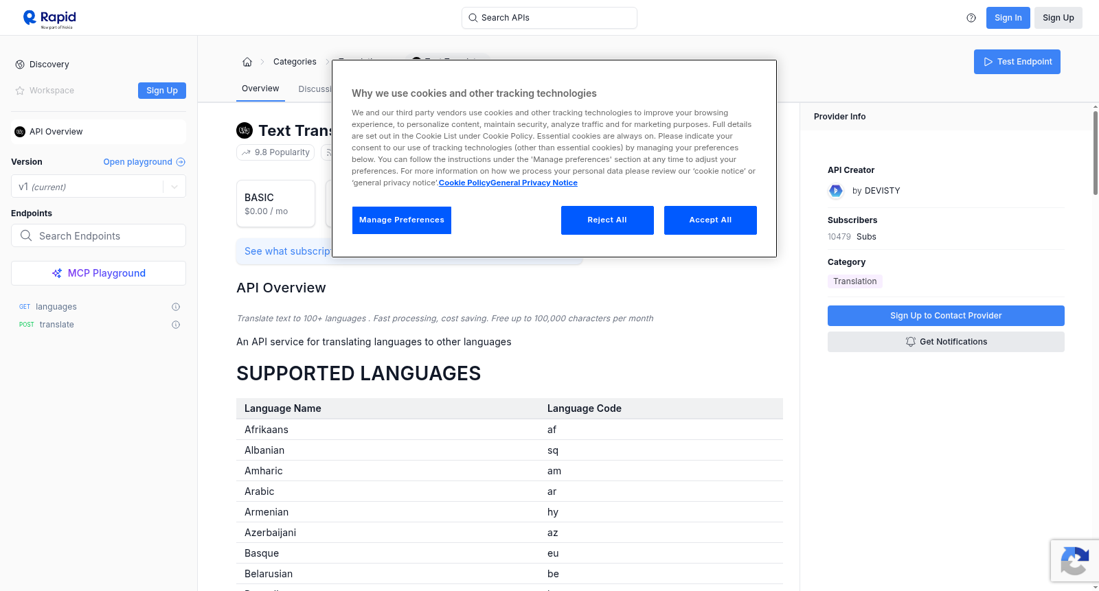Click the info icon next to languages
This screenshot has height=591, width=1099.
coord(176,307)
